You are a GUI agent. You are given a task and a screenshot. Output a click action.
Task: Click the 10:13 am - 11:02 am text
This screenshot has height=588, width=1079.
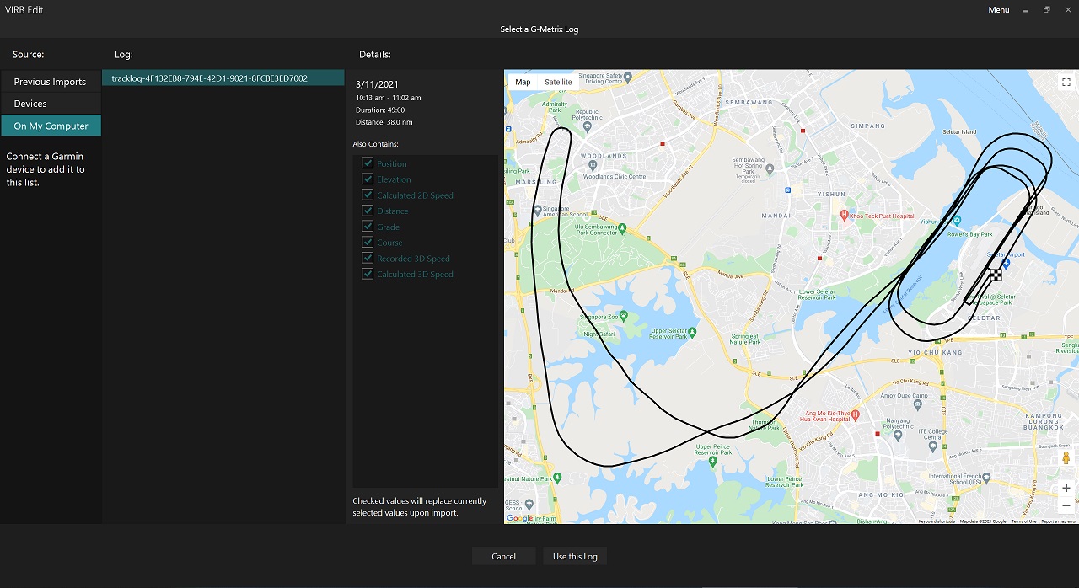coord(389,98)
